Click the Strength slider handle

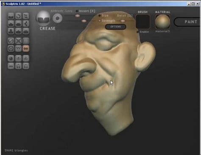84,21
